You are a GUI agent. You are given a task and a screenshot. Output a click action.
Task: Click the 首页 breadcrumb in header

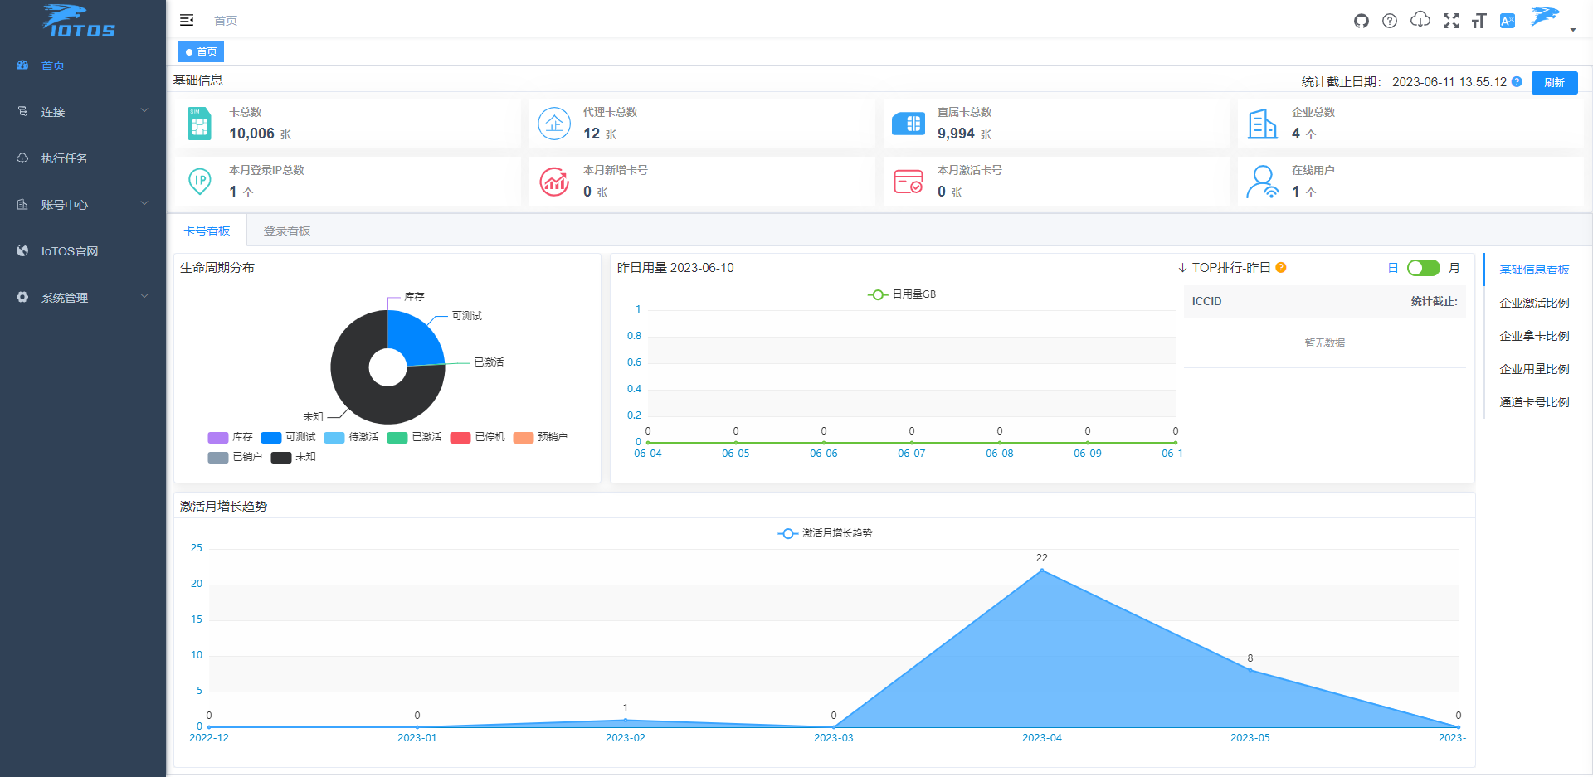[x=226, y=21]
